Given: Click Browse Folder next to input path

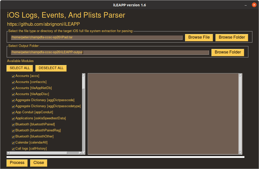Looking at the screenshot, I should coord(232,37).
